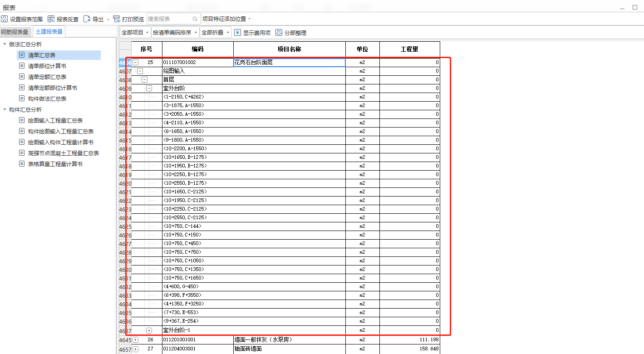Image resolution: width=644 pixels, height=354 pixels.
Task: Click the 导出 export icon
Action: (x=87, y=19)
